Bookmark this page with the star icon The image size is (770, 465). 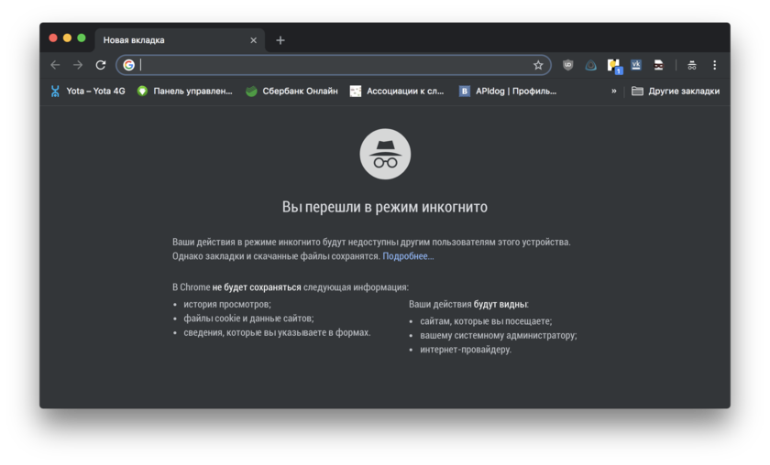tap(538, 65)
